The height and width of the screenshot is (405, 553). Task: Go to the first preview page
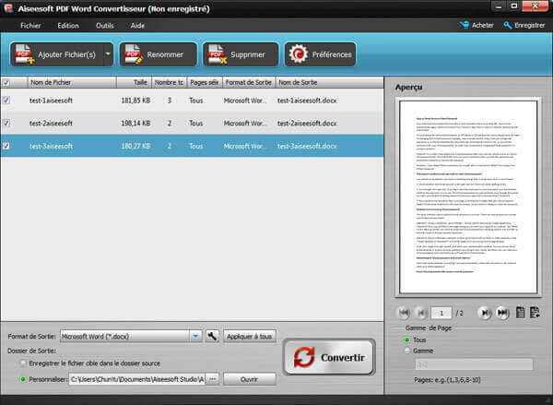tap(405, 313)
